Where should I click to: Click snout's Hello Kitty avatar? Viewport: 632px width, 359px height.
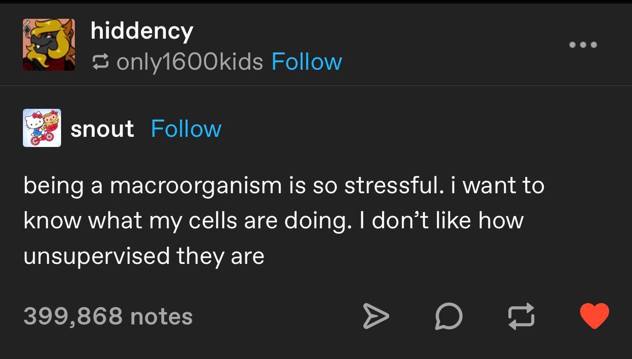(x=42, y=128)
